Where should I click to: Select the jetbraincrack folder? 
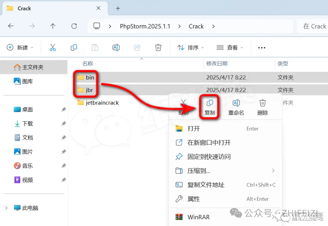(102, 103)
